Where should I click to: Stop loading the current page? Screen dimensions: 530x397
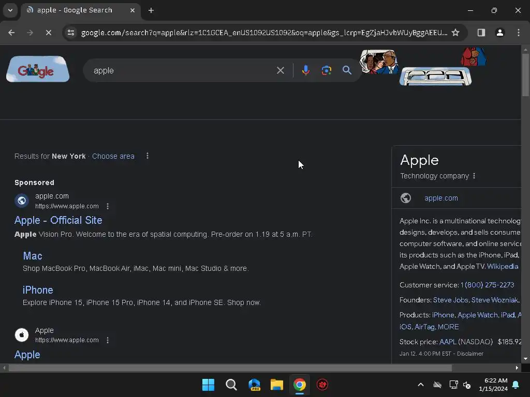[48, 33]
